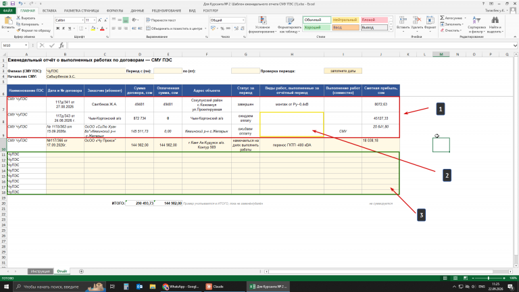Toggle bold (Ж) formatting
Screen dimensions: 519x292
57,28
